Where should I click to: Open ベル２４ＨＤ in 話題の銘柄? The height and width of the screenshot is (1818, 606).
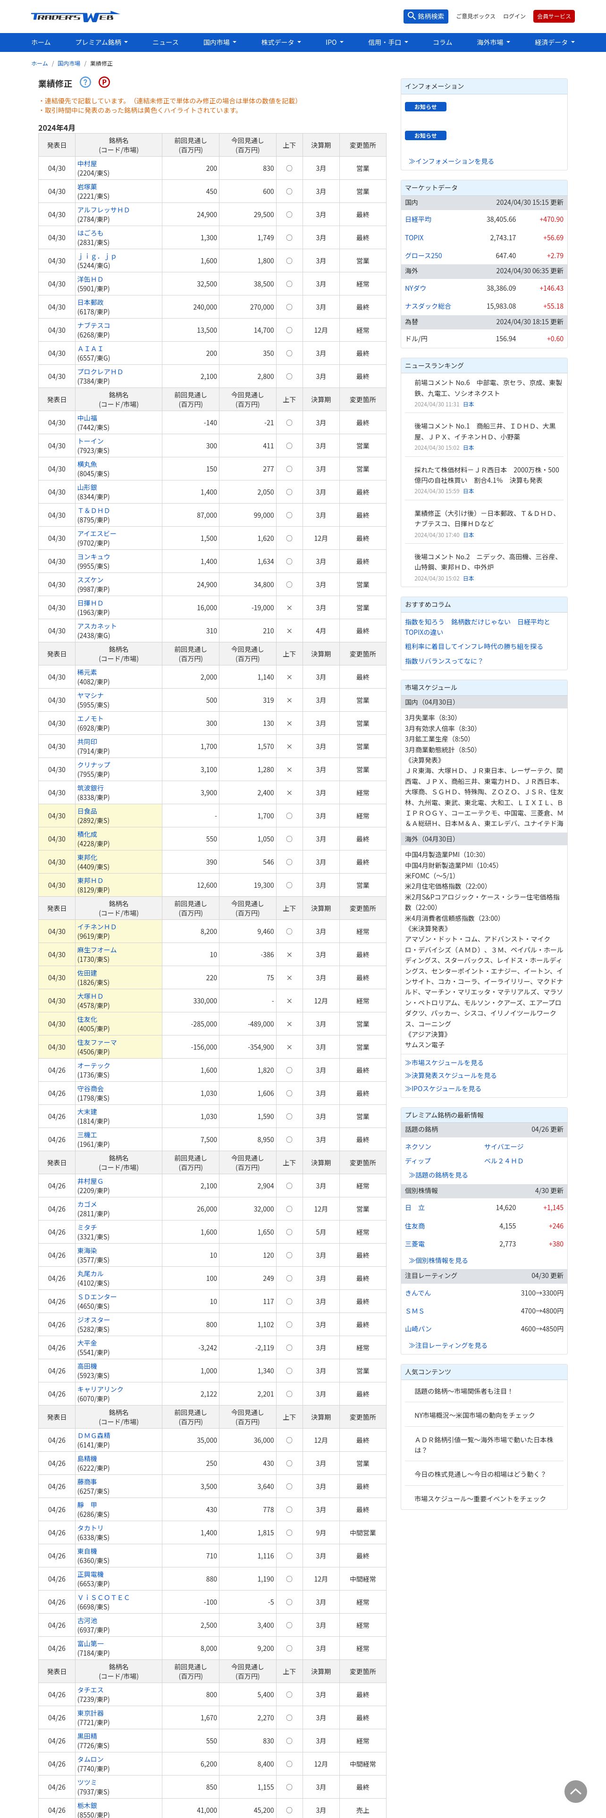(504, 1161)
